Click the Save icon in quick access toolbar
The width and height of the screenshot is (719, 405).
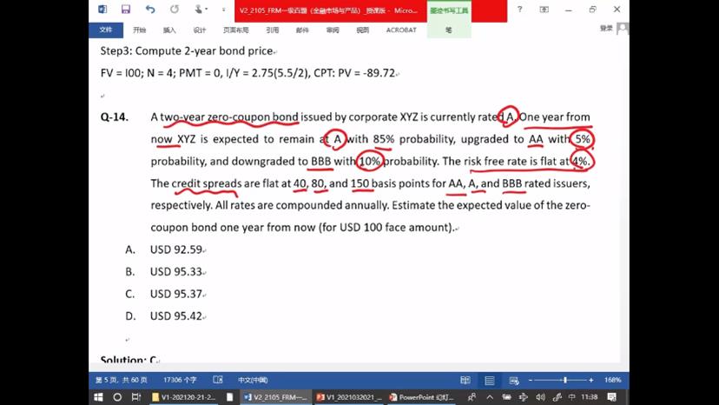click(126, 10)
